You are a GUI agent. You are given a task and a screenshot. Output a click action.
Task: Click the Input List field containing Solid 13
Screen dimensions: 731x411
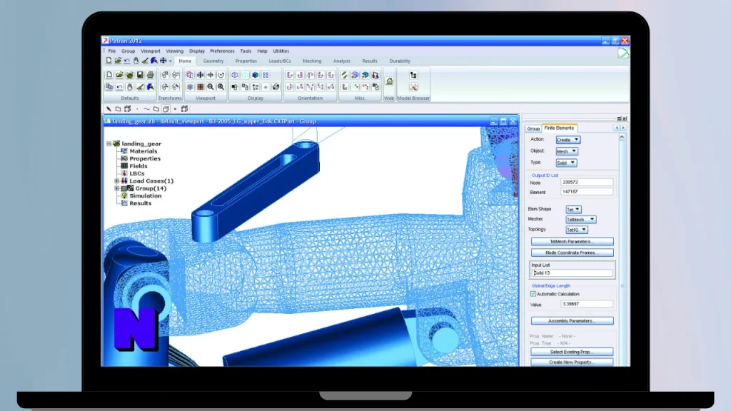pyautogui.click(x=573, y=273)
